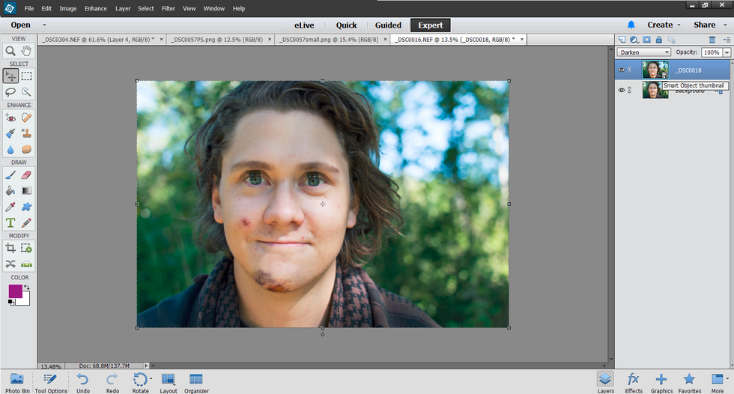
Task: Select the Zoom tool in View section
Action: click(10, 51)
